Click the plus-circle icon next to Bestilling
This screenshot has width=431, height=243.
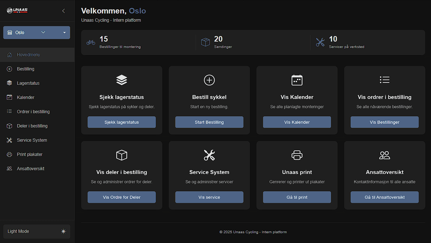click(x=9, y=69)
